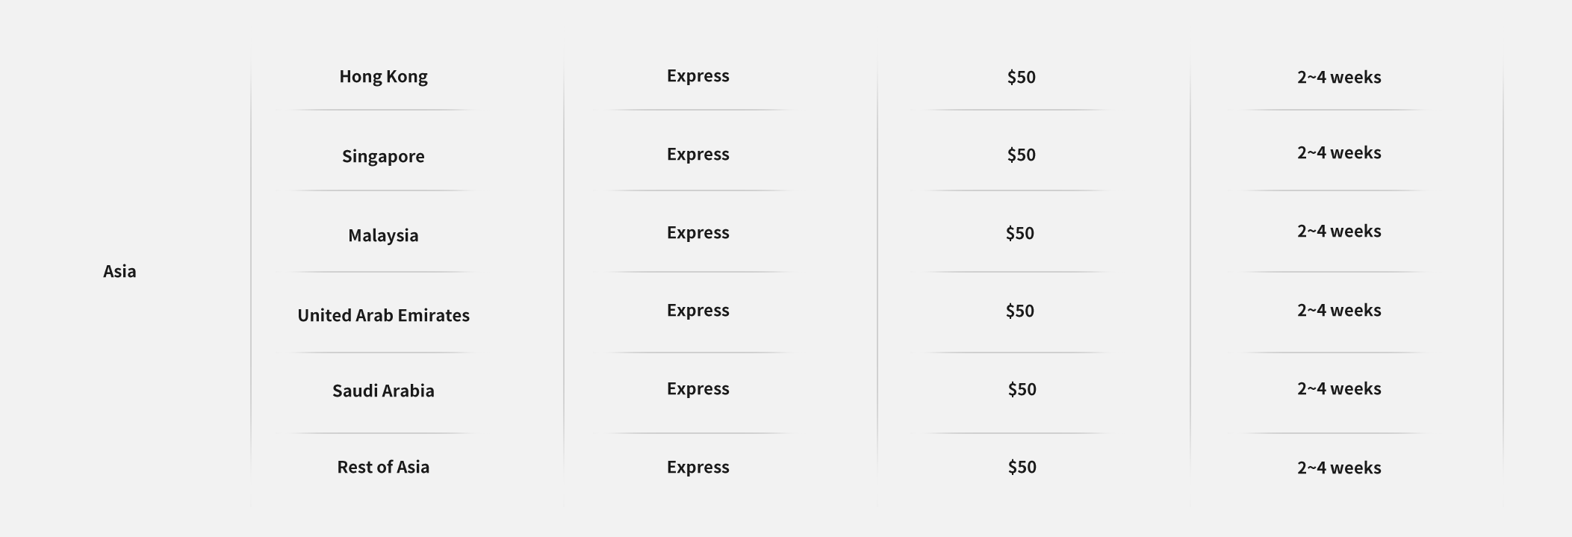Select the Hong Kong country cell
The height and width of the screenshot is (537, 1572).
(x=383, y=77)
